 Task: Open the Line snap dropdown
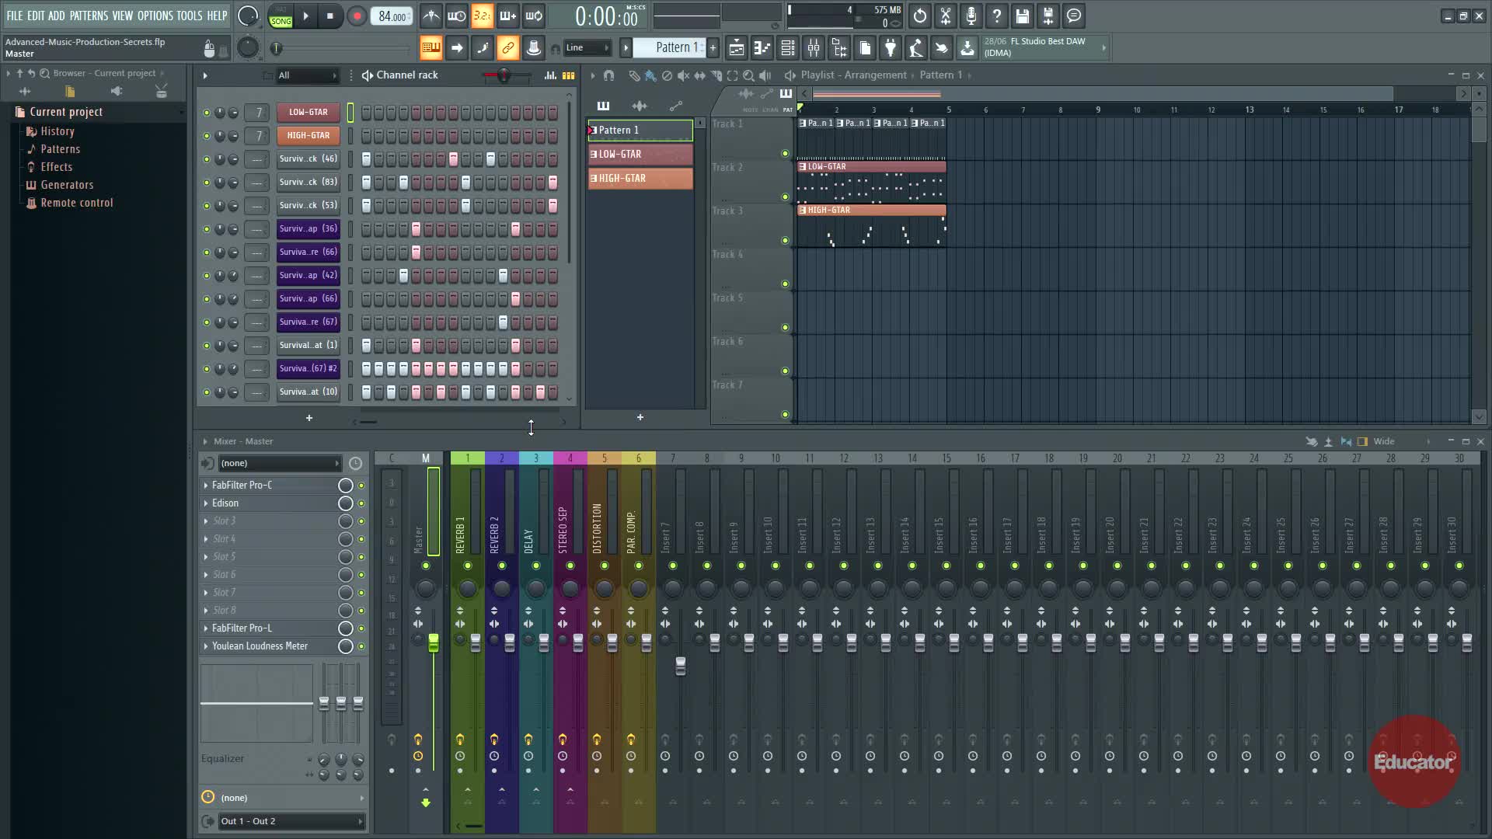coord(587,48)
